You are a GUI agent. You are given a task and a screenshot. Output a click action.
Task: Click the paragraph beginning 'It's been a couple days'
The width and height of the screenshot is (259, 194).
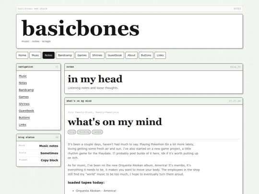coord(133,151)
